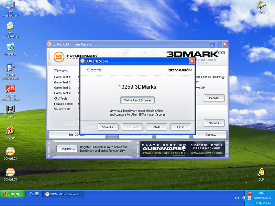The width and height of the screenshot is (275, 206).
Task: Click the Register button in 3DMark03
Action: pos(67,149)
